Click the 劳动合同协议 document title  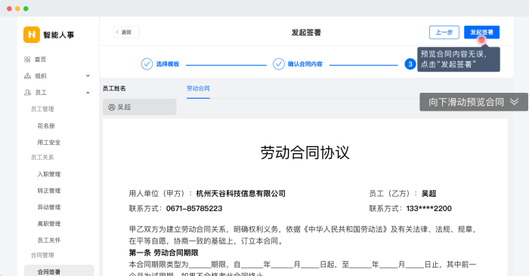coord(305,152)
